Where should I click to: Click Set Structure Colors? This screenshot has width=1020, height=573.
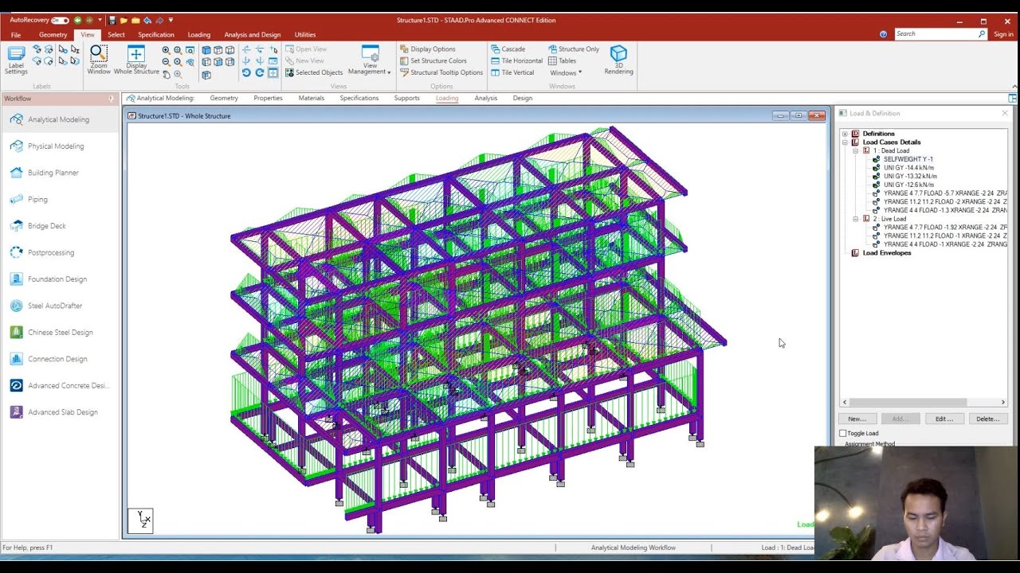coord(433,60)
